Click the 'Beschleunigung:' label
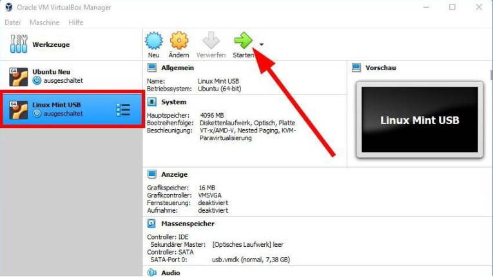The width and height of the screenshot is (493, 277). (x=169, y=130)
